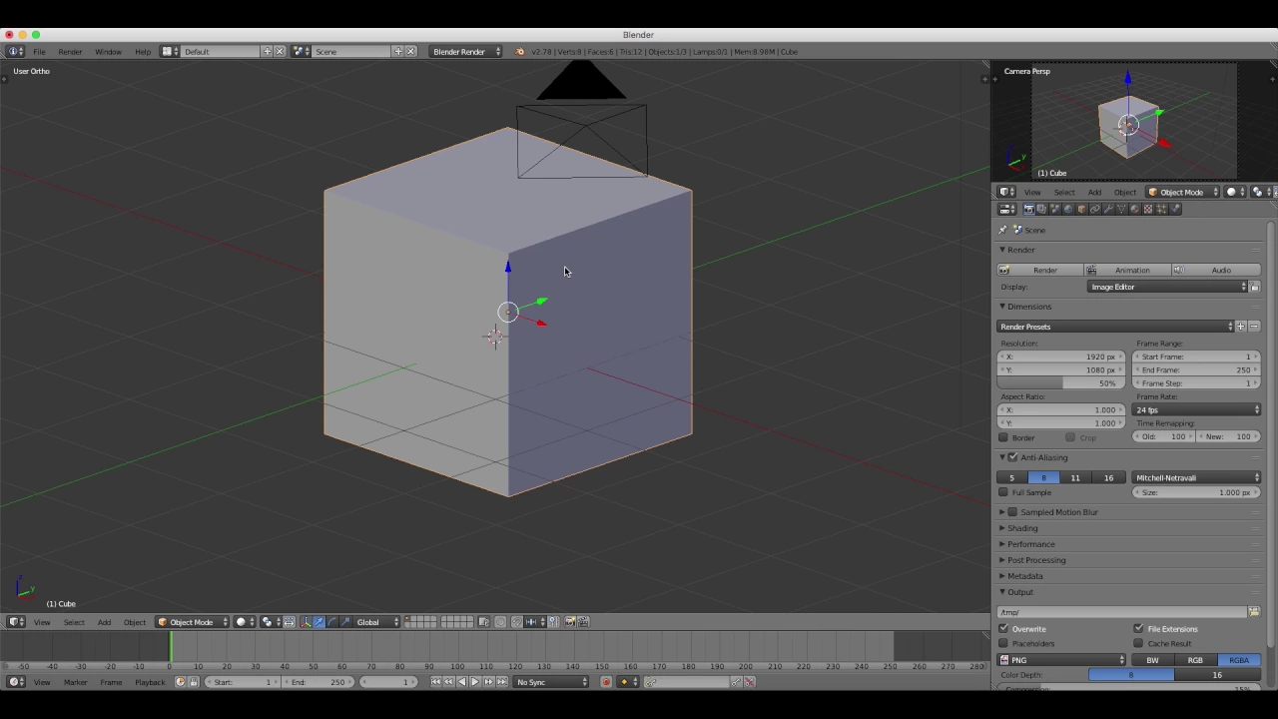Select the translate manipulator arrow
Image resolution: width=1278 pixels, height=719 pixels.
[318, 622]
